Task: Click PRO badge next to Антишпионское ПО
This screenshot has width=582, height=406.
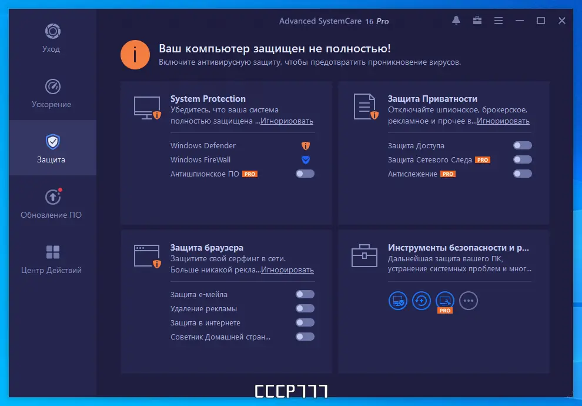Action: [250, 174]
